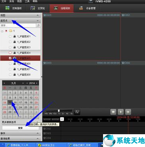Click camera icon of 1_IP监控点3
Screen dimensions: 145x147
[14, 47]
